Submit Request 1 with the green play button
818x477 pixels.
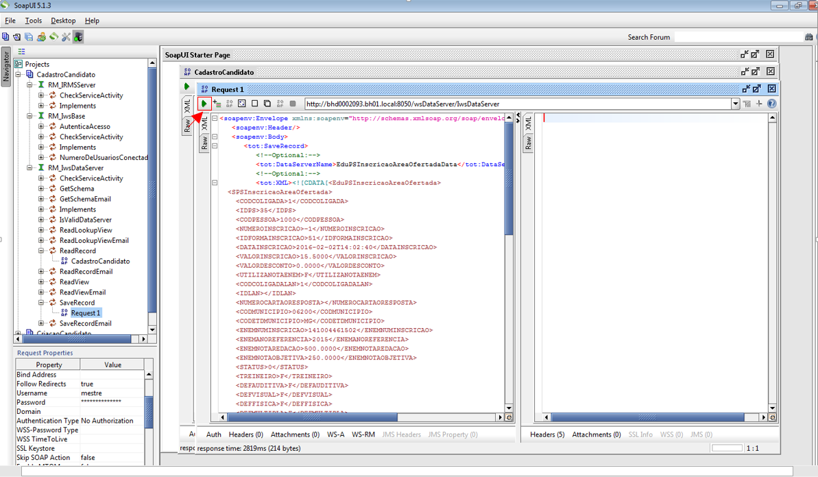(x=204, y=104)
